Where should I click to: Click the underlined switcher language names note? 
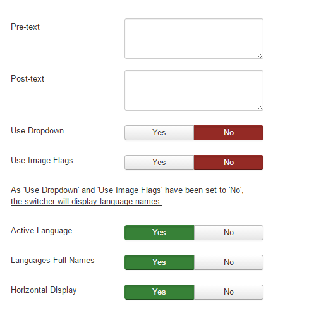coord(127,196)
